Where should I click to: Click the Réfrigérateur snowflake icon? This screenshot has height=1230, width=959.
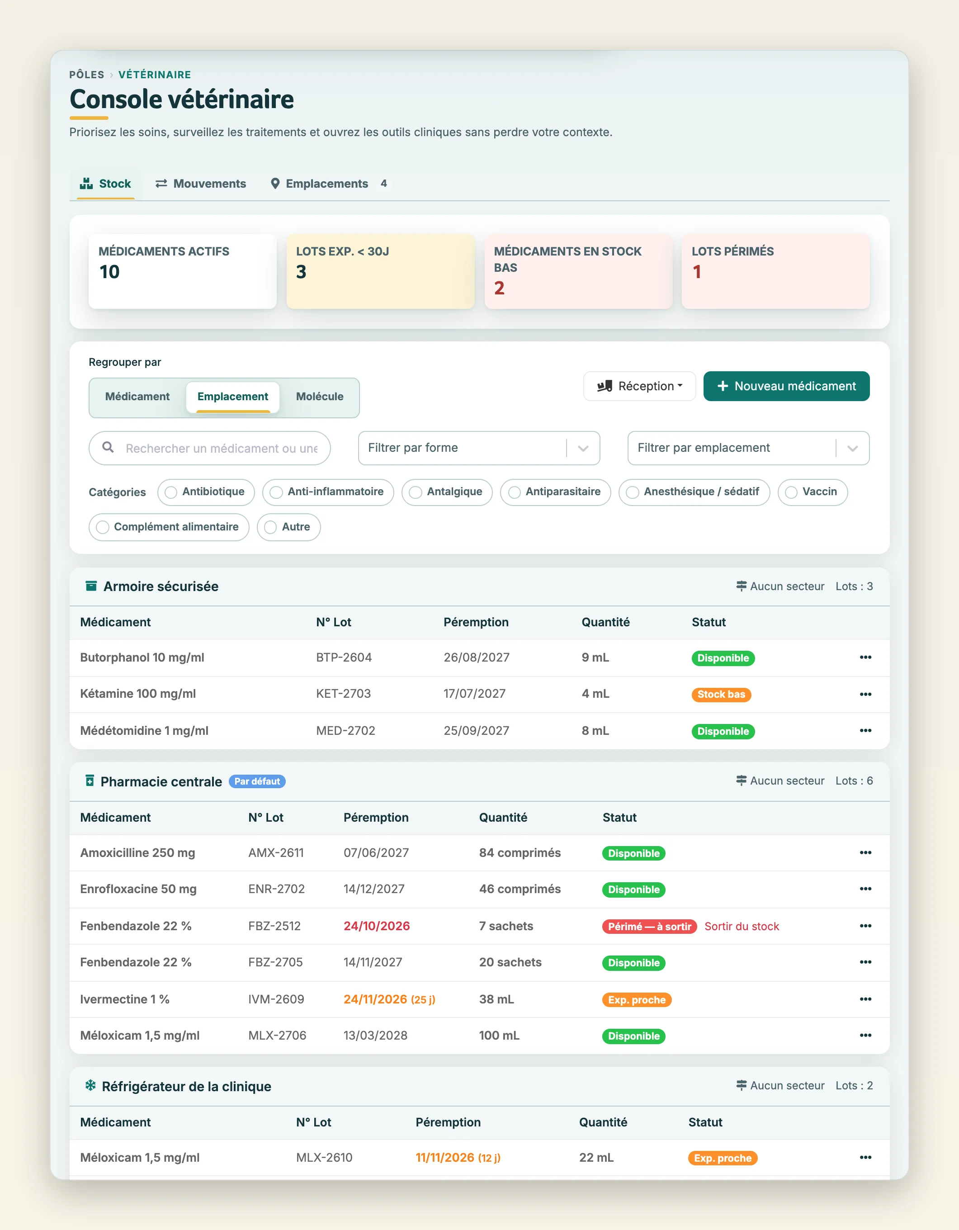(90, 1085)
